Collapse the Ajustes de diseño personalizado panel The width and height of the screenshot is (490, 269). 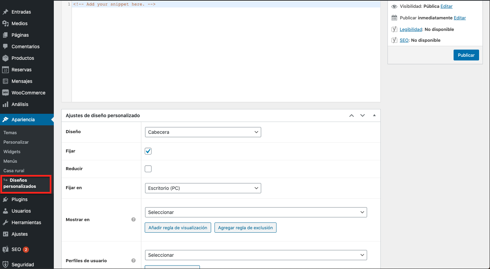click(x=374, y=115)
